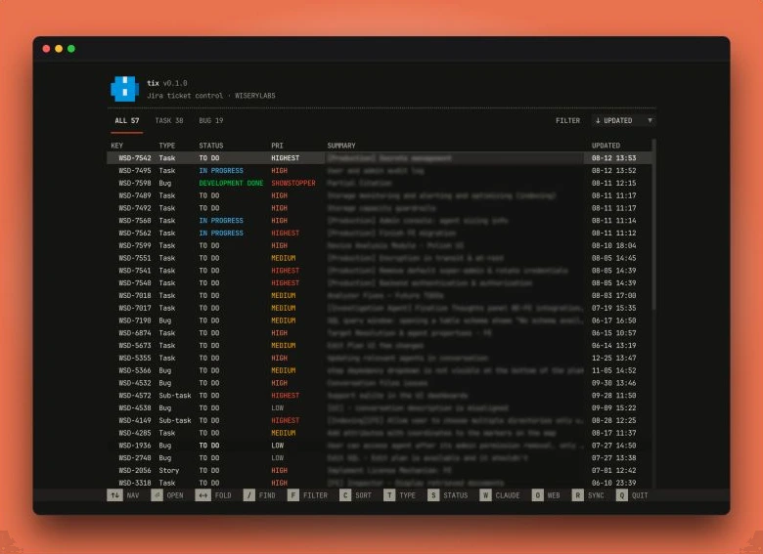Select ticket WSD-7599

click(380, 245)
